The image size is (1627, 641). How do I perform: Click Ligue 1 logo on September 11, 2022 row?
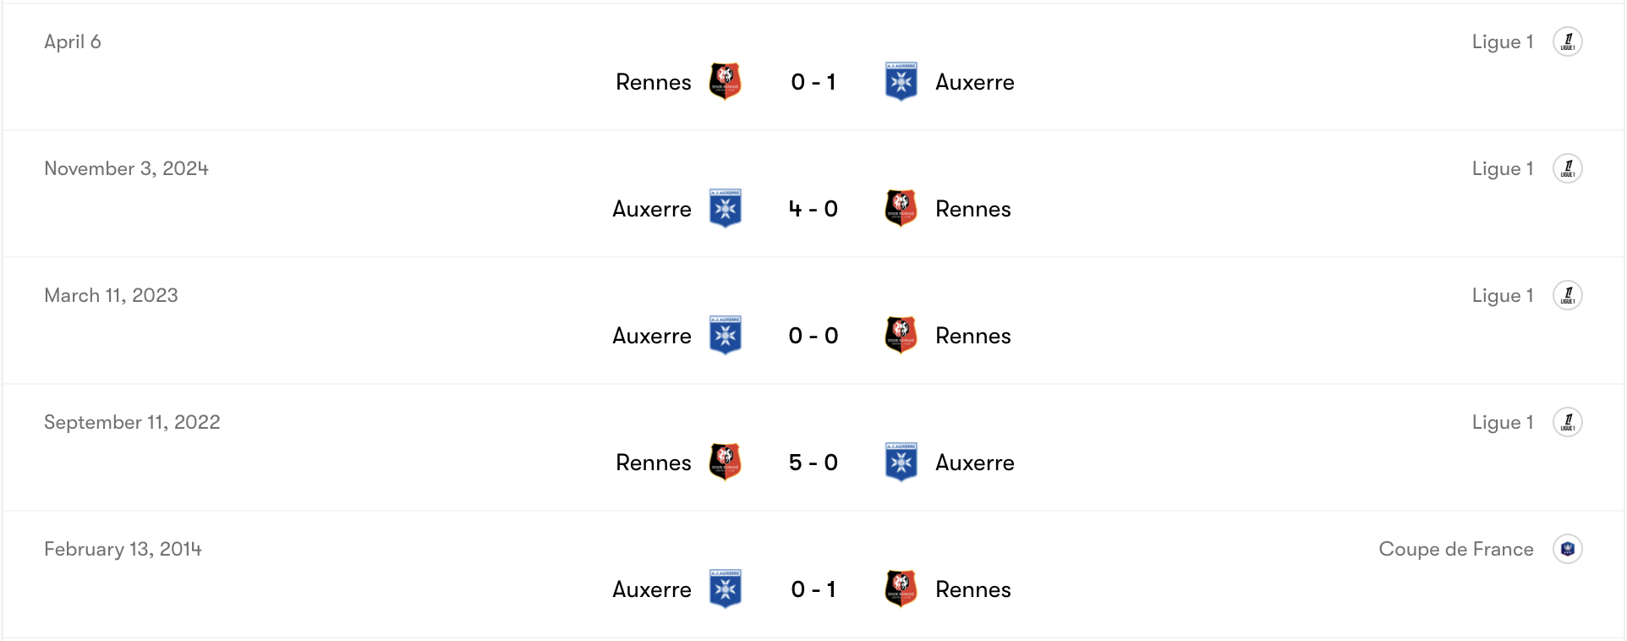[1567, 422]
